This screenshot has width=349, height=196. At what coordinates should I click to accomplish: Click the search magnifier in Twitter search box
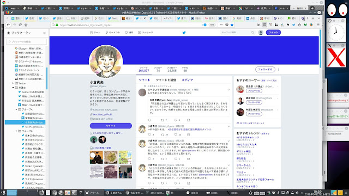pos(252,33)
